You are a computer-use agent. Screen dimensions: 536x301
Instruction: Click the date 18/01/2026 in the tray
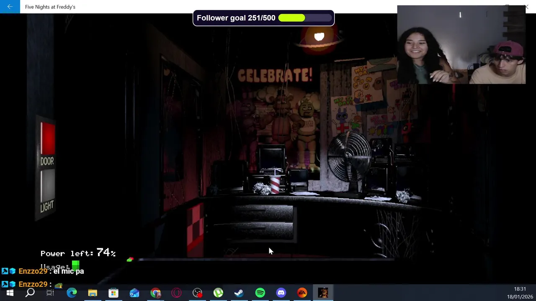point(519,297)
